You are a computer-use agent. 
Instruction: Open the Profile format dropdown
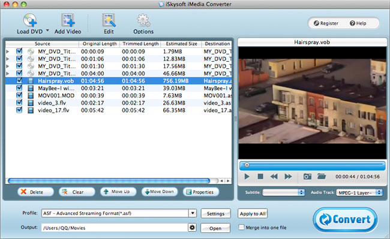click(x=193, y=213)
